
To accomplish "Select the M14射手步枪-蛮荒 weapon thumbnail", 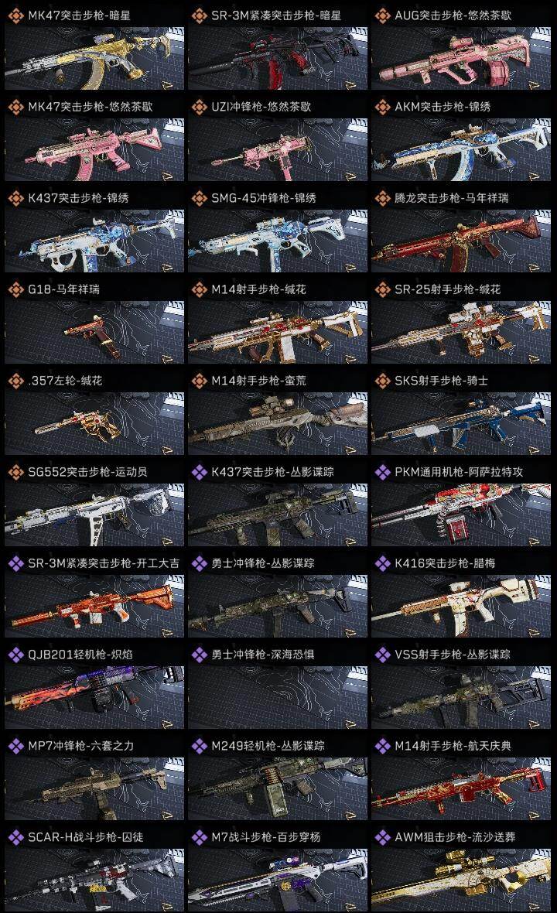I will [x=278, y=423].
